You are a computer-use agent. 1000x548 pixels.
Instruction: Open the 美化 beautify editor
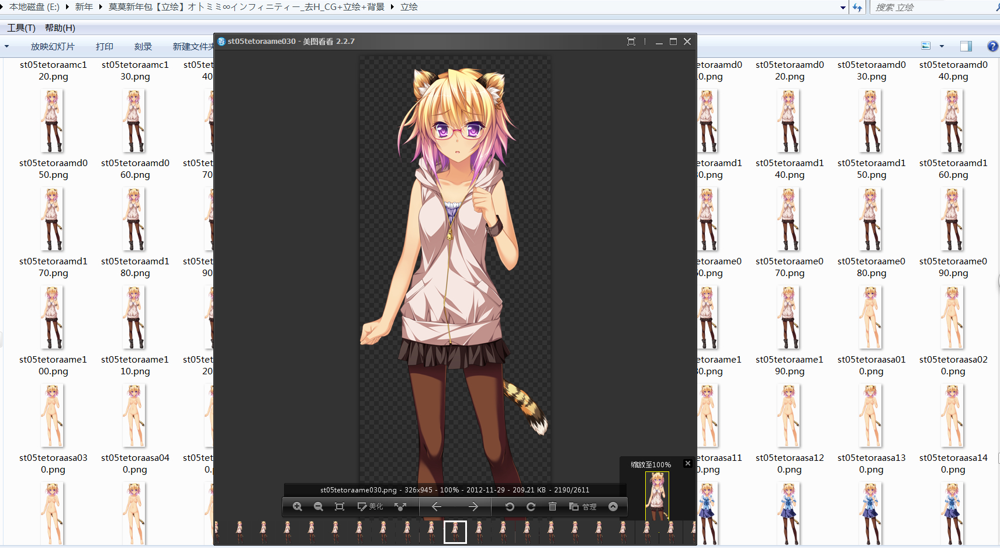point(371,506)
